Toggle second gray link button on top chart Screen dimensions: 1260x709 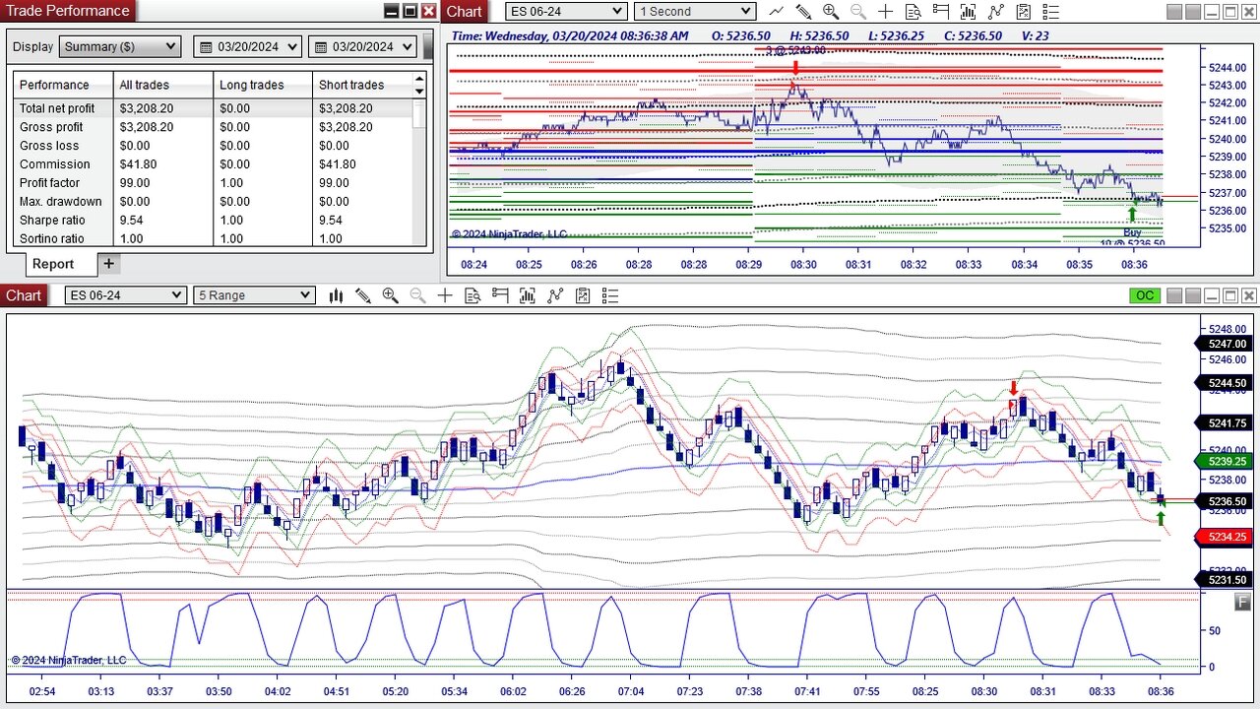1193,12
